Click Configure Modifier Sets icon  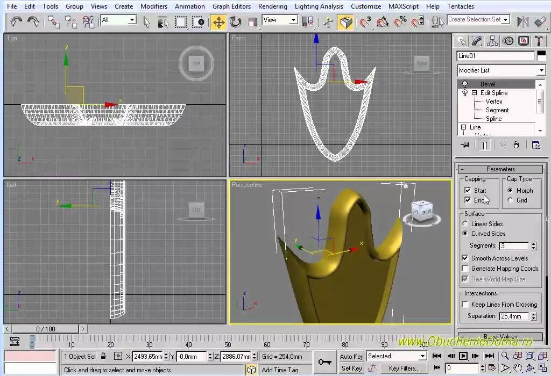tap(536, 144)
